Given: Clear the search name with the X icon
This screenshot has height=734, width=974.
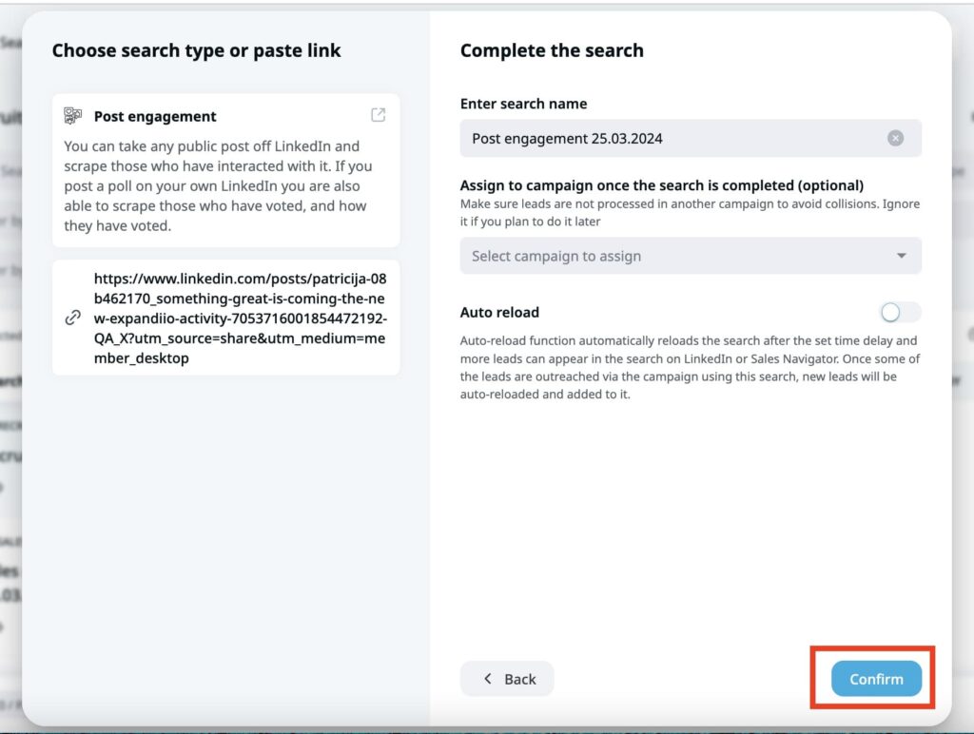Looking at the screenshot, I should pos(895,138).
